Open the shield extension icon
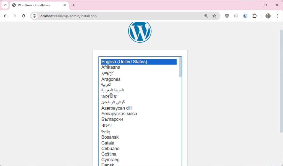 (227, 16)
